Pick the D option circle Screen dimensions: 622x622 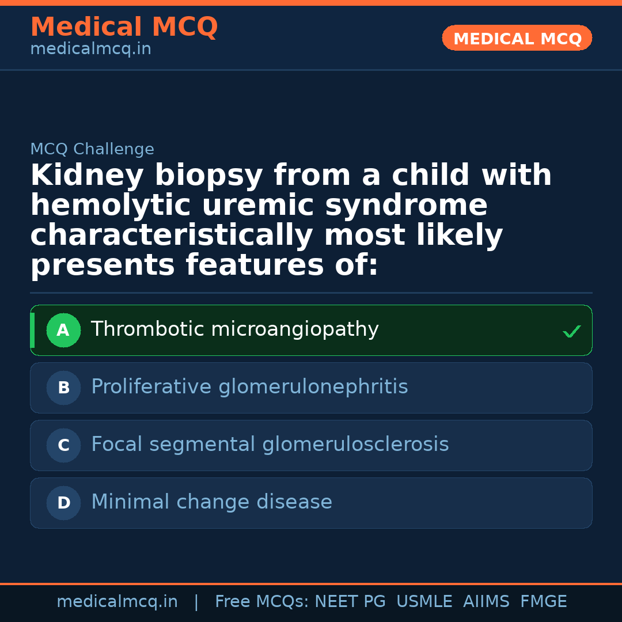pos(63,503)
